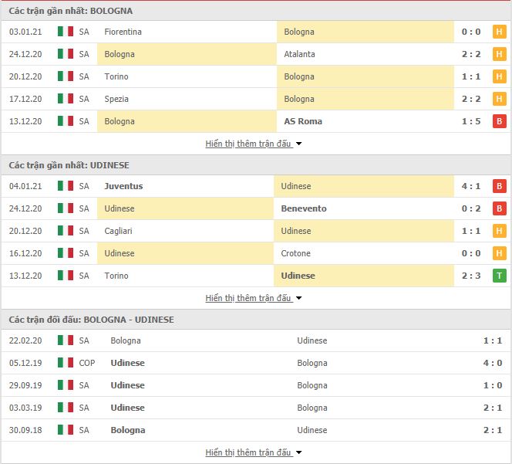The image size is (512, 464).
Task: Click the 4 : 0 score of the 05.12.19 match
Action: [x=493, y=363]
